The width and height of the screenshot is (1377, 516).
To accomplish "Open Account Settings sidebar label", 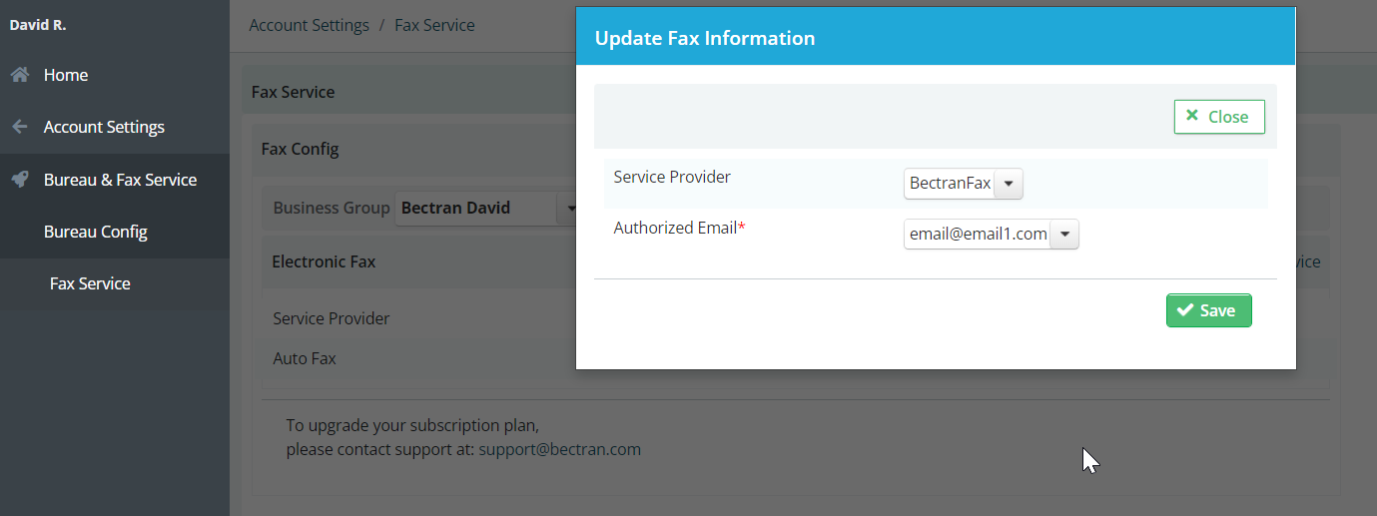I will pyautogui.click(x=104, y=127).
